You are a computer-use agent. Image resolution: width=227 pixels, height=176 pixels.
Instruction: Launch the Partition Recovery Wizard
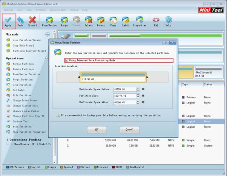pos(29,51)
